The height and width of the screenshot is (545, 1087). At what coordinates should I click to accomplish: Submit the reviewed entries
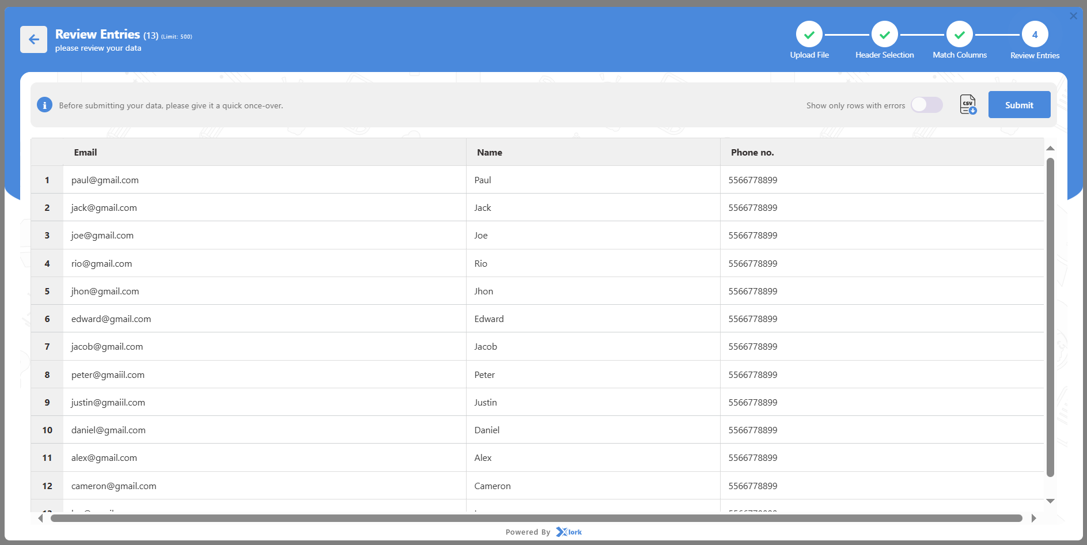pyautogui.click(x=1019, y=105)
